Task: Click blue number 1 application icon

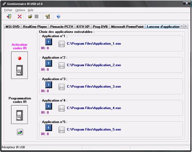Action: [x=49, y=42]
